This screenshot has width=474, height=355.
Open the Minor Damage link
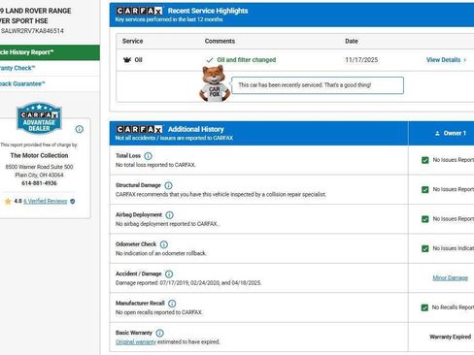point(451,277)
